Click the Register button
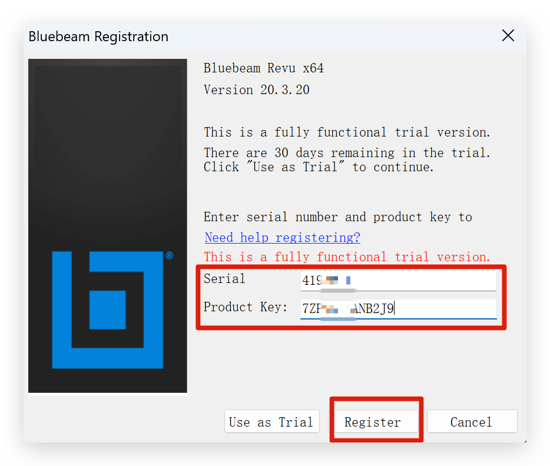The image size is (550, 466). click(x=373, y=421)
